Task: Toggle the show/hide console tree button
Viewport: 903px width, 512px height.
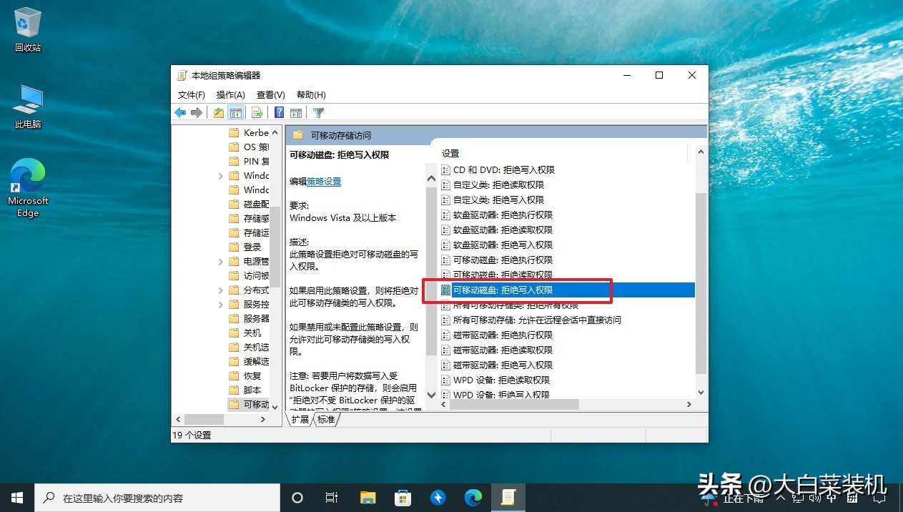Action: tap(235, 113)
